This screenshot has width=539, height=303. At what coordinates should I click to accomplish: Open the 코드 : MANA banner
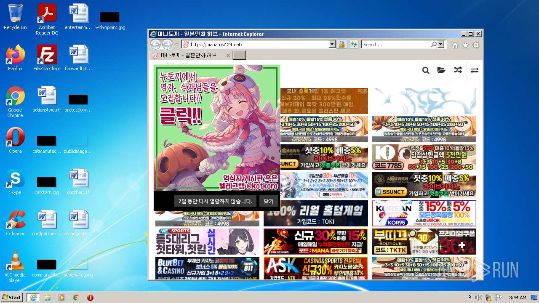click(x=316, y=242)
